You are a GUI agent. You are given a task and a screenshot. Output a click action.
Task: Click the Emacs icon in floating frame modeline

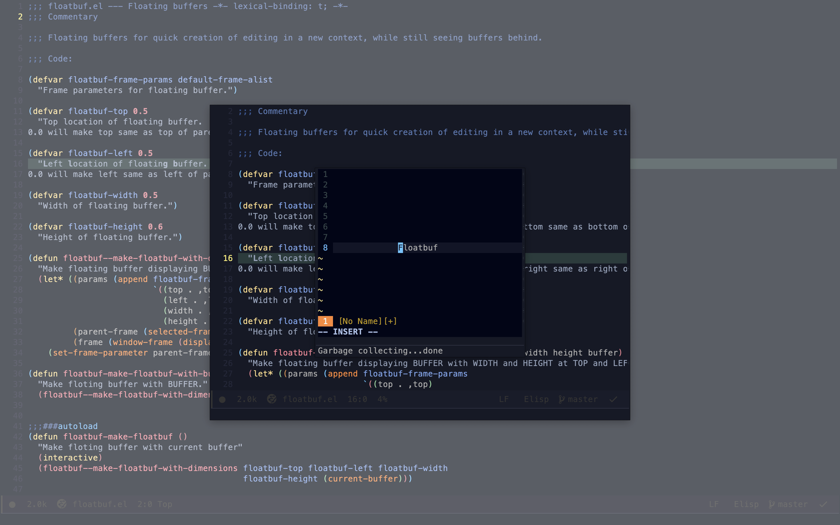[x=272, y=399]
